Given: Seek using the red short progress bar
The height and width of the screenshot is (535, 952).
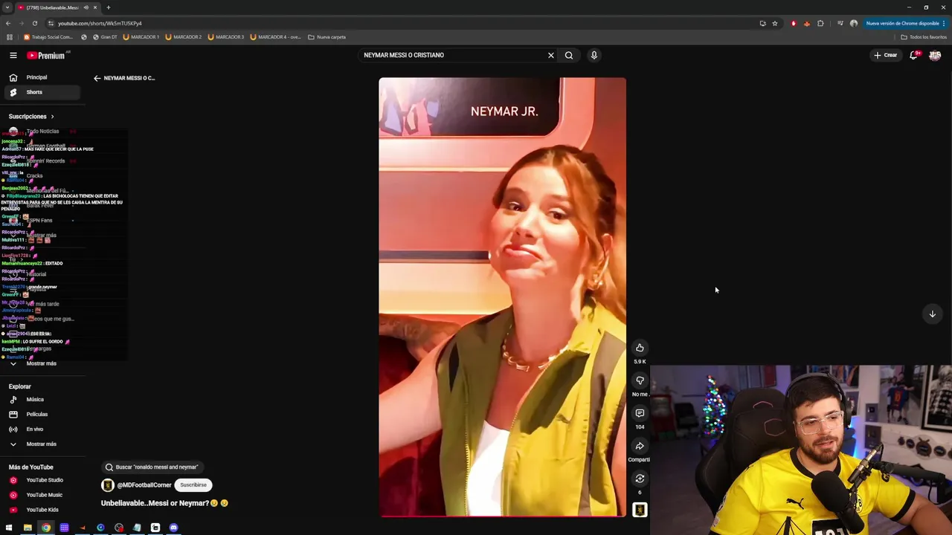Looking at the screenshot, I should (502, 515).
